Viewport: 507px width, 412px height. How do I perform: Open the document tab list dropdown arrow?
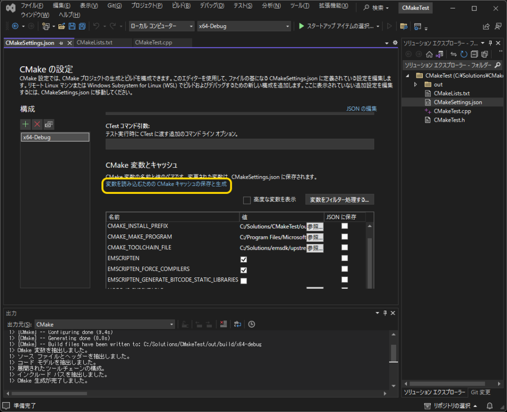point(387,43)
